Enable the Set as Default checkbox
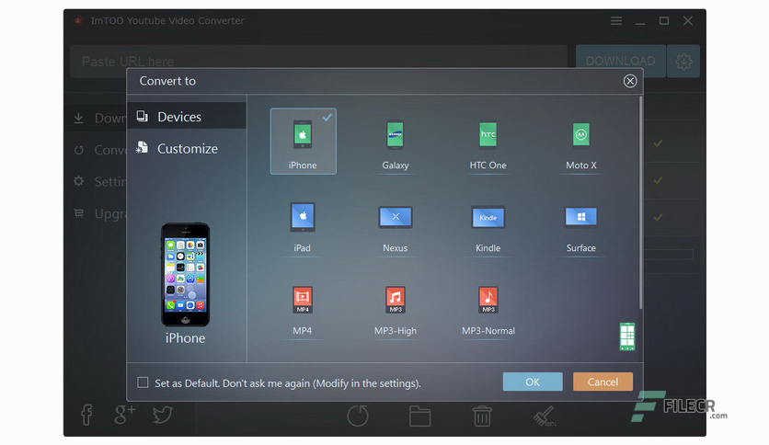 (143, 382)
